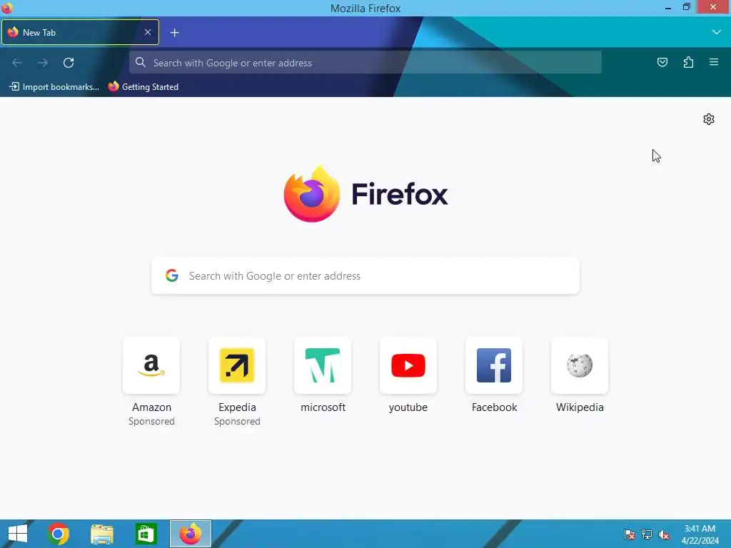
Task: Open the Facebook shortcut tile
Action: coord(494,365)
